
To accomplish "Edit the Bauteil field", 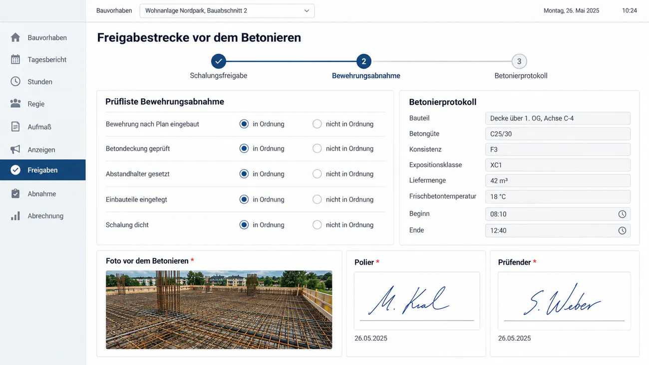I will tap(558, 118).
